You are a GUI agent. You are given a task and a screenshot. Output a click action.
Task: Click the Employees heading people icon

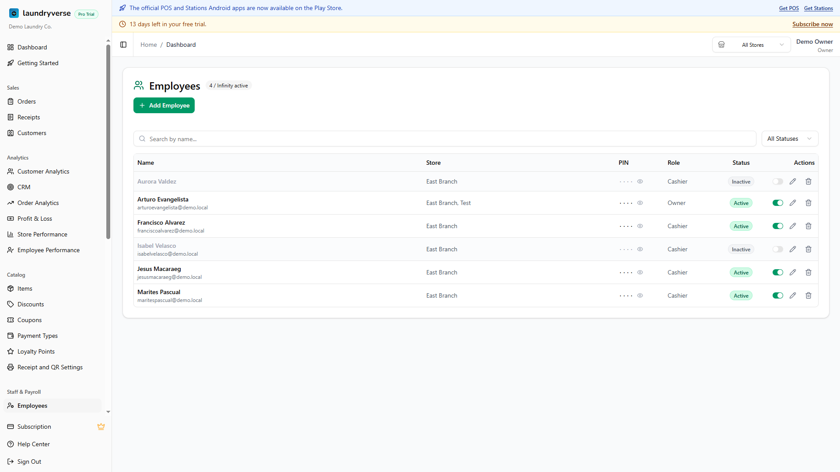[x=139, y=85]
